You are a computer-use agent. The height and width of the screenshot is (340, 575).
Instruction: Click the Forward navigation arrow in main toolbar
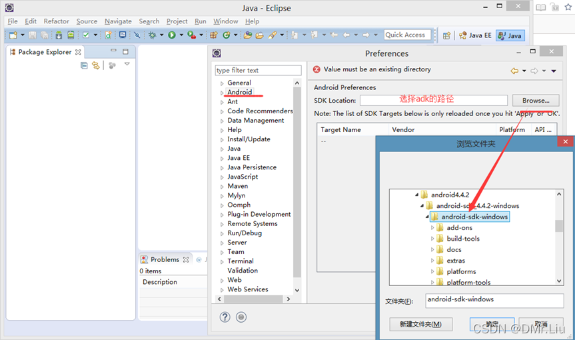(x=366, y=35)
